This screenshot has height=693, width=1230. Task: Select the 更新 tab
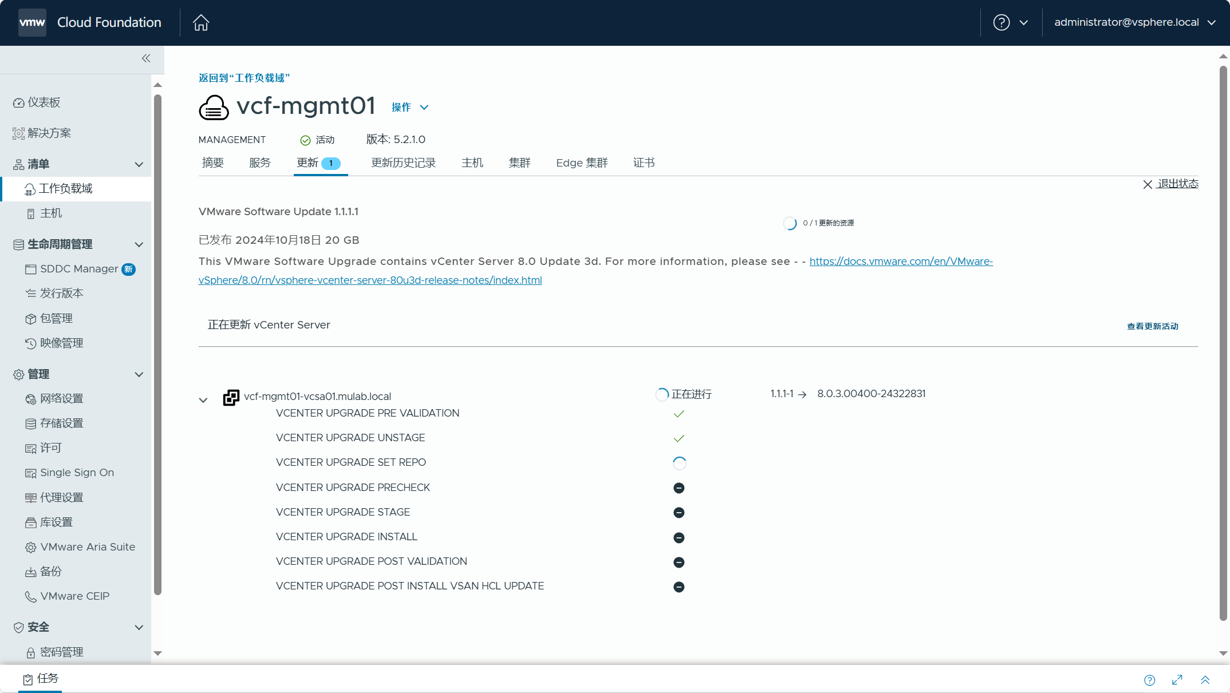click(x=320, y=163)
